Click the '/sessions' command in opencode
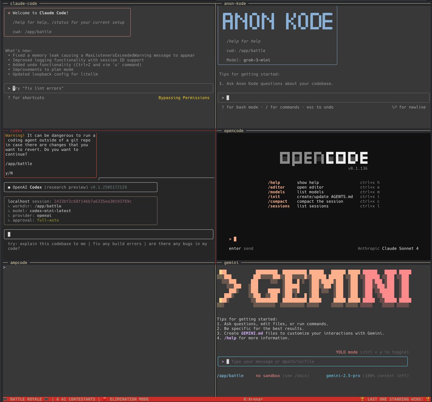The image size is (432, 402). [x=279, y=206]
